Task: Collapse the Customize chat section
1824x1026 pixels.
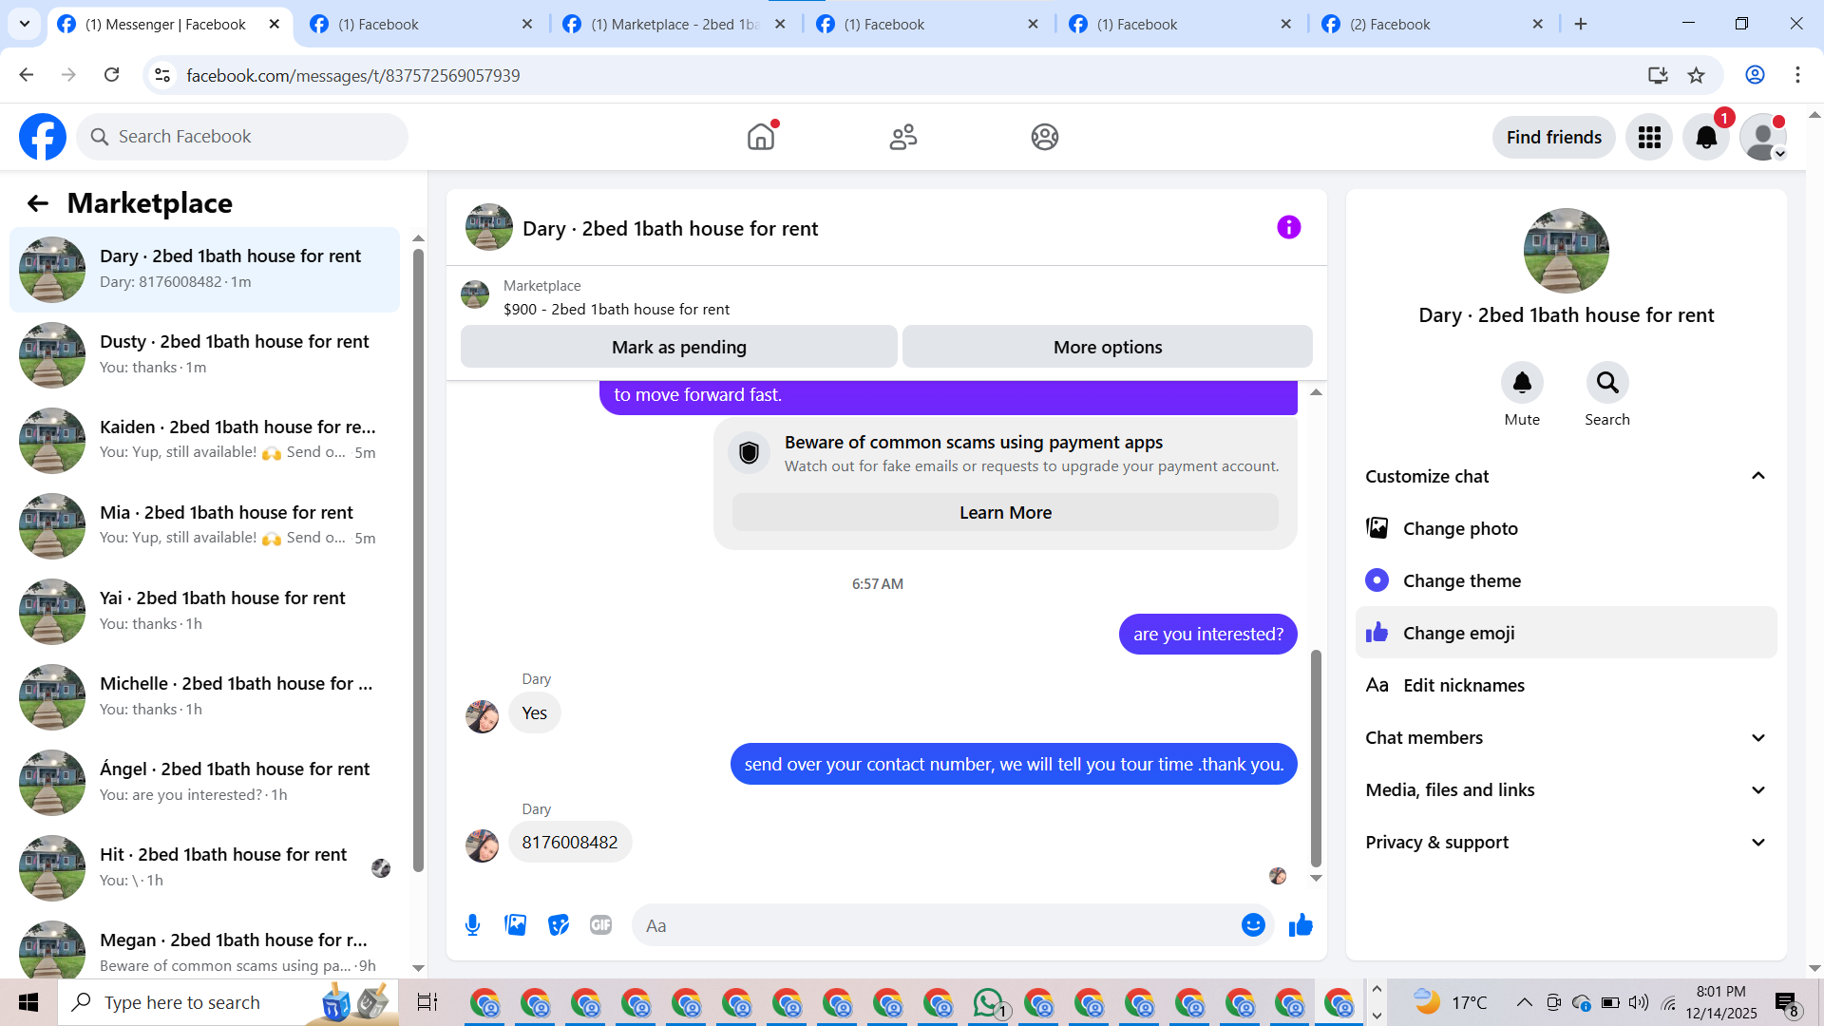Action: pyautogui.click(x=1757, y=477)
